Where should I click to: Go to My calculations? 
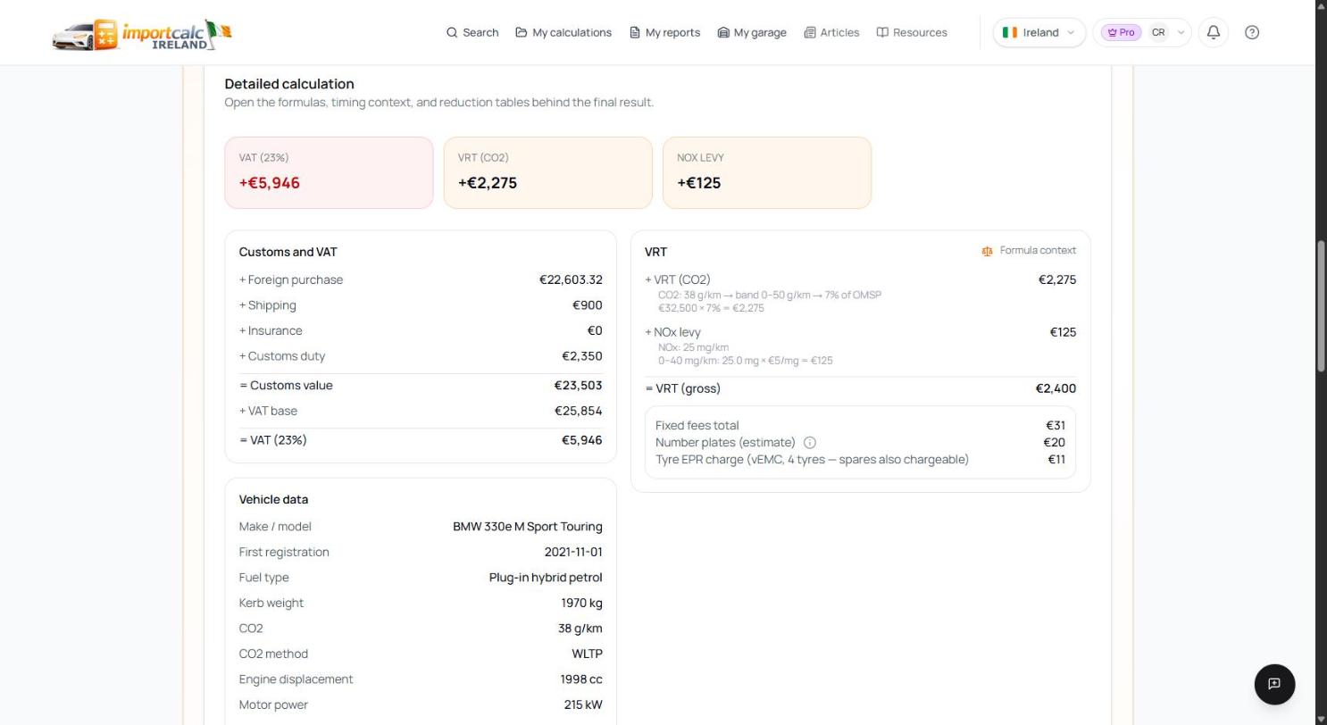563,32
